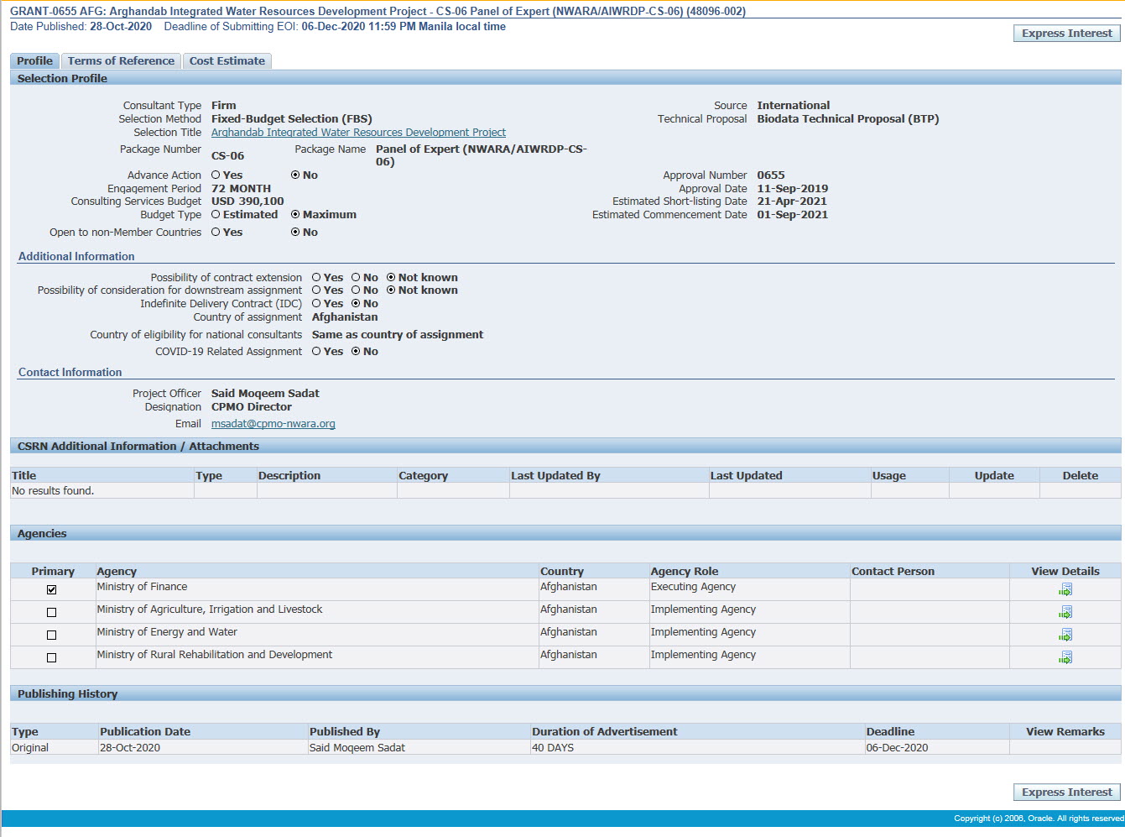Click 'Biodata Technical Proposal (BTP)' value
Viewport: 1125px width, 837px height.
(x=848, y=118)
